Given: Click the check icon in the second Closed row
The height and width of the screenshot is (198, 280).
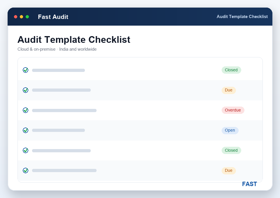Looking at the screenshot, I should tap(26, 151).
